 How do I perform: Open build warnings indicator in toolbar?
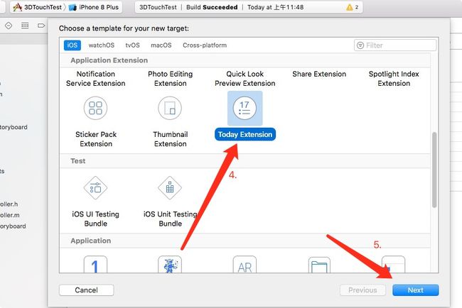pyautogui.click(x=353, y=7)
